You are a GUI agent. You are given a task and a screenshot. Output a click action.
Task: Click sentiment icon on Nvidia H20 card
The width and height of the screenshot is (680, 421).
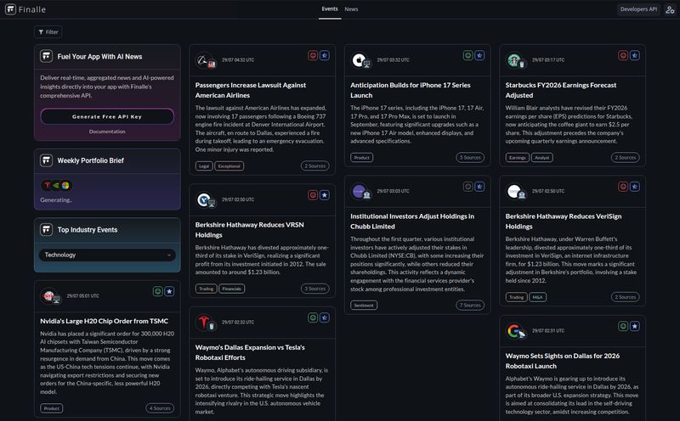(x=158, y=291)
